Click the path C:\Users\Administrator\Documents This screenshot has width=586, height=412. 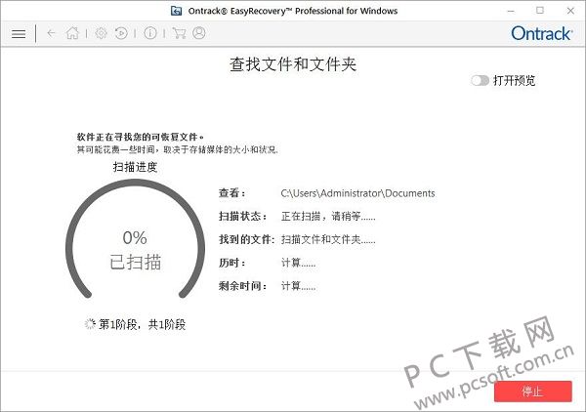[357, 193]
